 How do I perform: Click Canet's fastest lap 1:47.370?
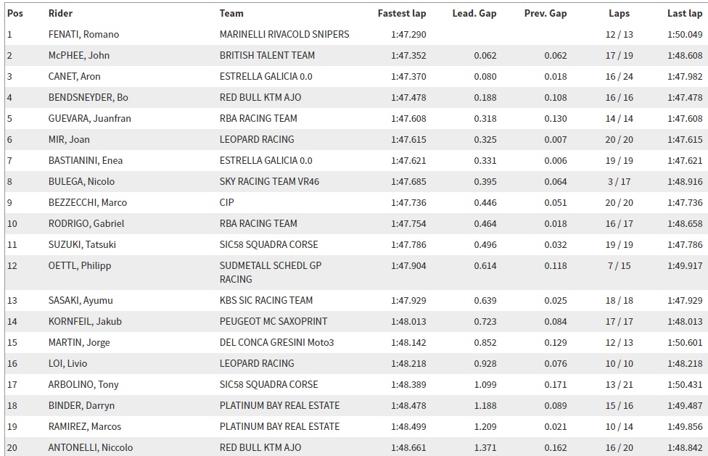pos(408,76)
